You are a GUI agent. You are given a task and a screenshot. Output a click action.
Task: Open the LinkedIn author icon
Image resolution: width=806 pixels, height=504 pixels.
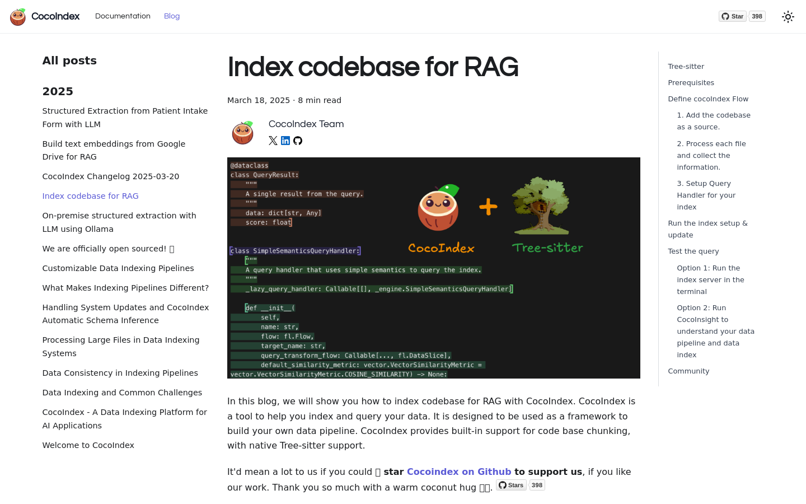tap(285, 141)
